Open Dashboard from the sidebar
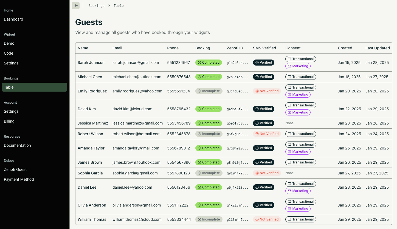Viewport: 397px width, 229px height. 13,19
